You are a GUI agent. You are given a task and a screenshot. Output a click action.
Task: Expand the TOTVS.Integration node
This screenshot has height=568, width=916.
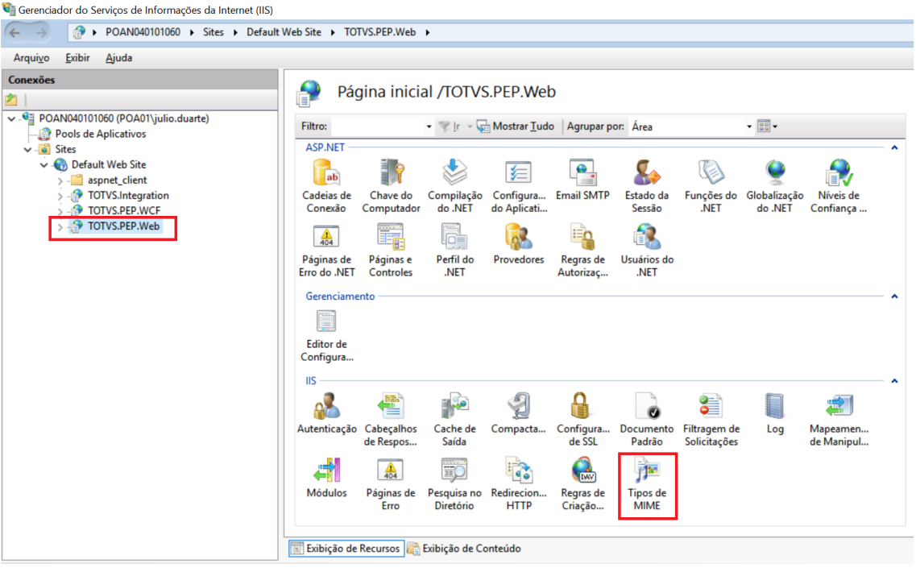[x=60, y=196]
